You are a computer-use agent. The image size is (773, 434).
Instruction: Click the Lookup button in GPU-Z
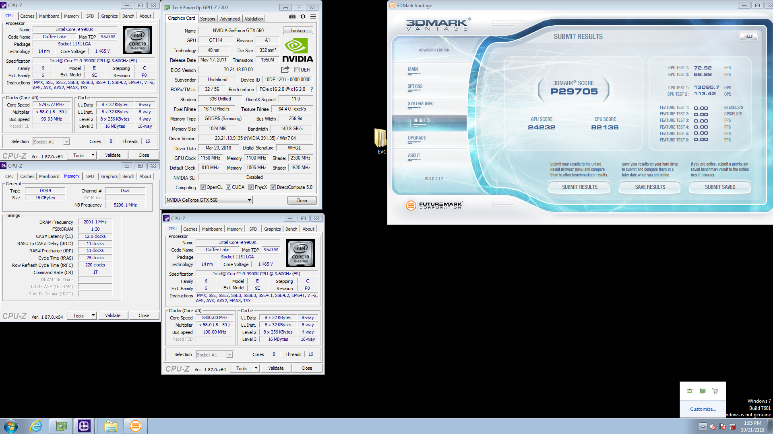[x=298, y=31]
